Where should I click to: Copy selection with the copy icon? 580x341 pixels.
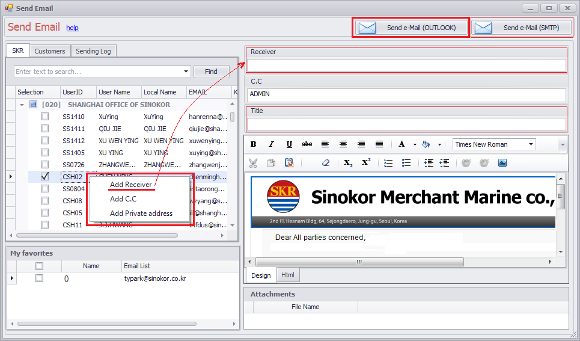[271, 163]
